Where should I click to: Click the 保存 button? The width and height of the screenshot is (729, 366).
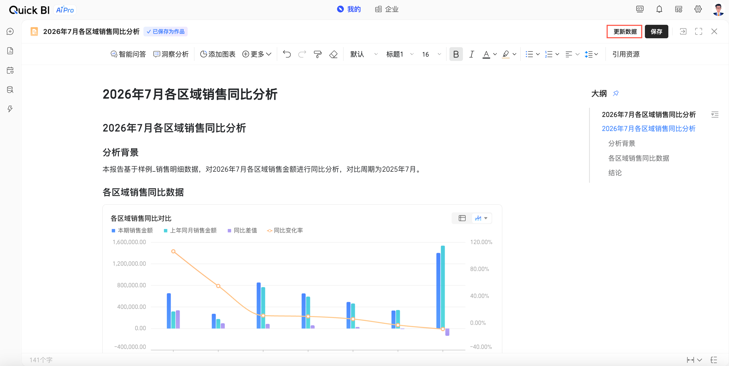pos(656,31)
